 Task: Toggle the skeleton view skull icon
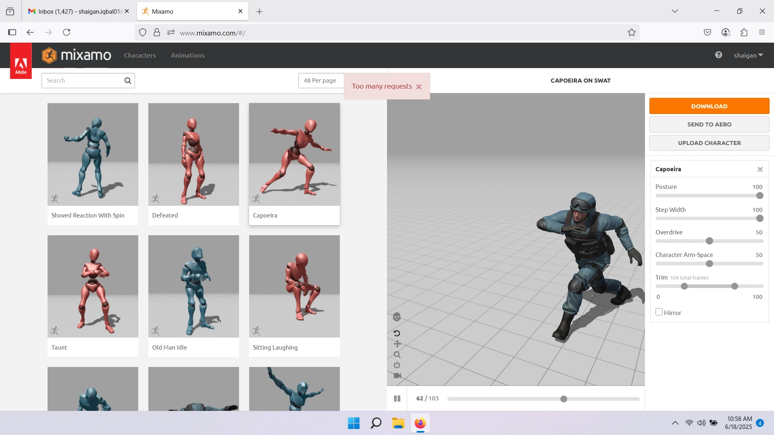tap(397, 317)
